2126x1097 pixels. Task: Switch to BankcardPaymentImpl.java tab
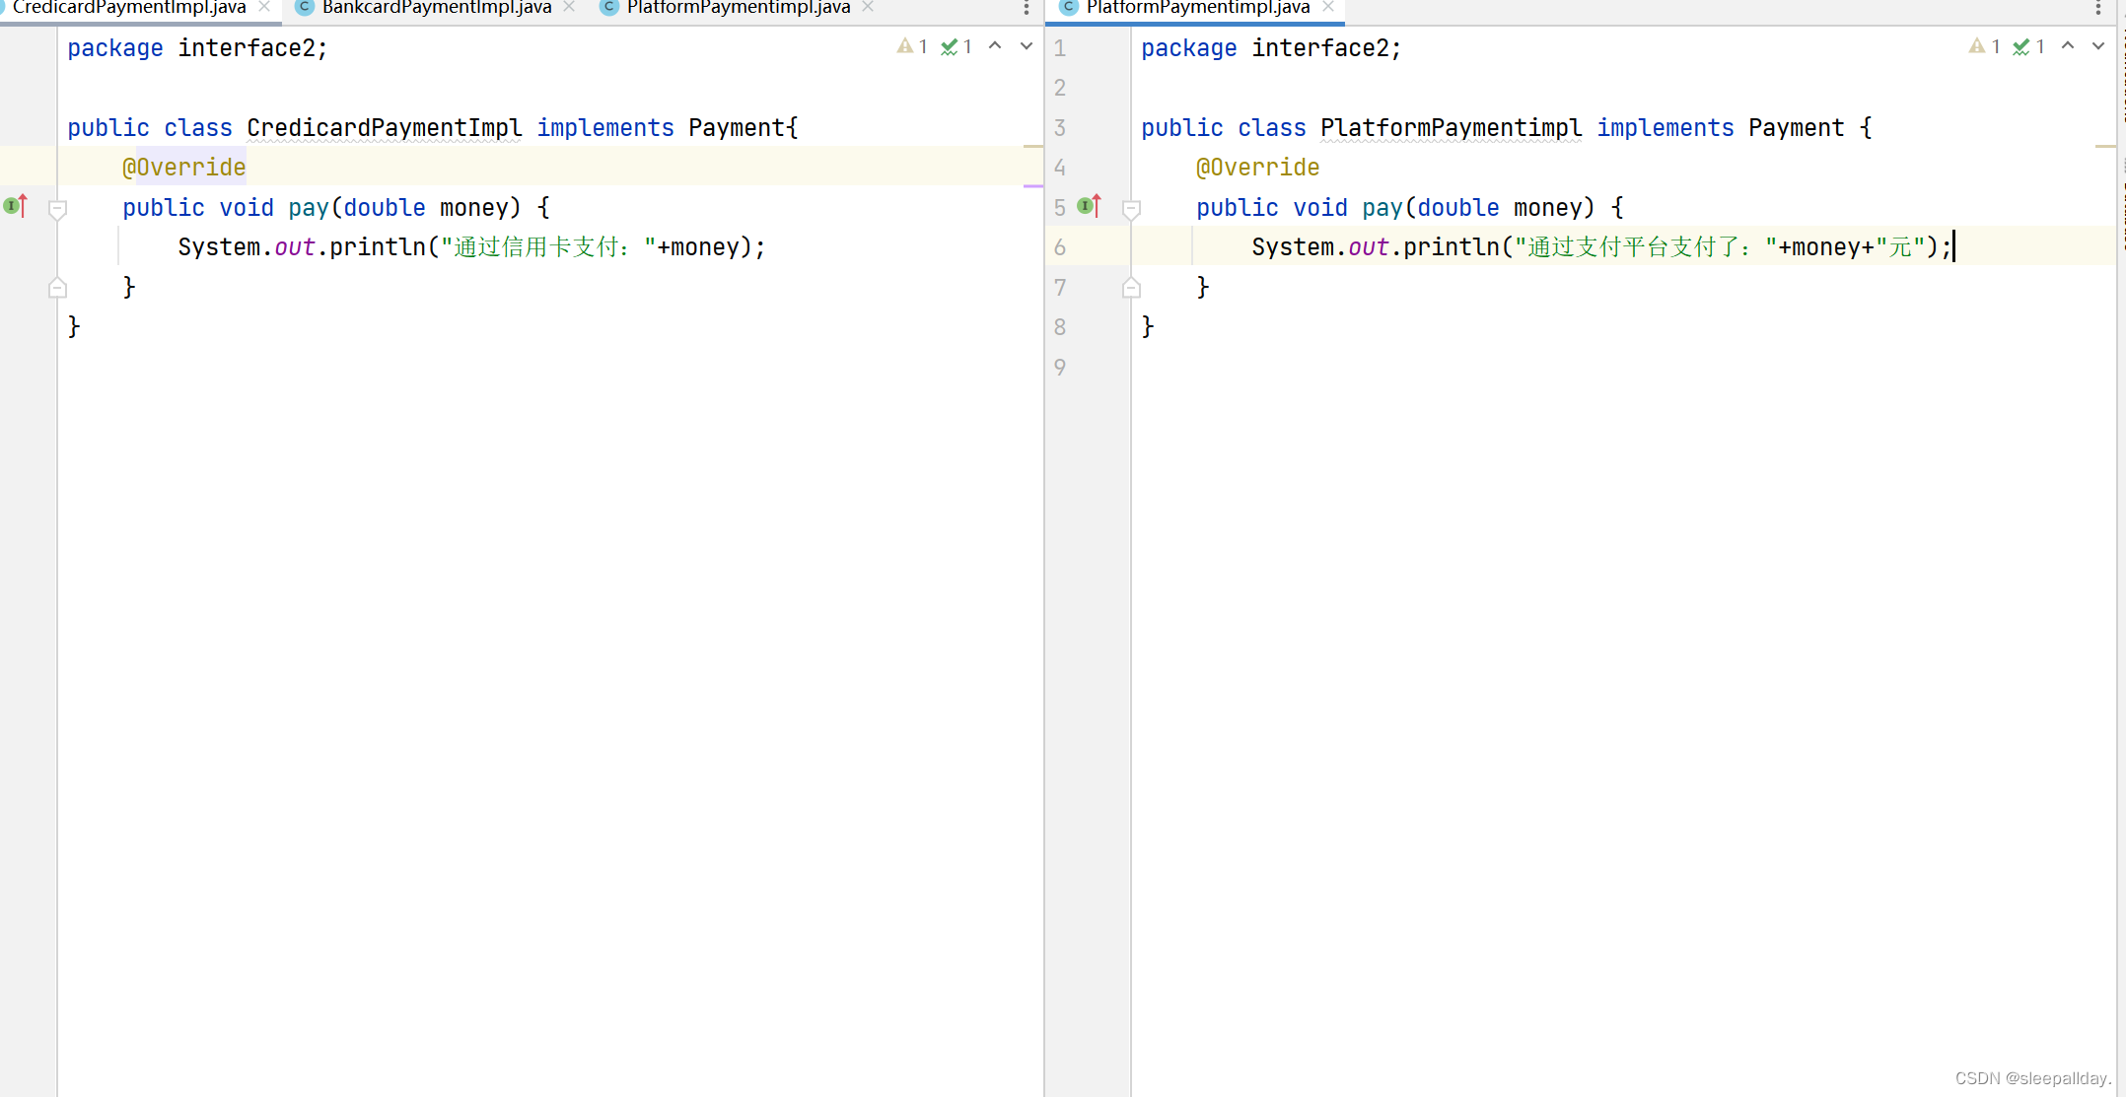point(436,8)
